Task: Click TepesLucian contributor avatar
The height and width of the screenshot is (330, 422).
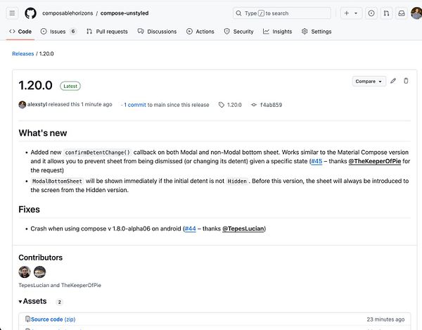Action: coord(25,272)
